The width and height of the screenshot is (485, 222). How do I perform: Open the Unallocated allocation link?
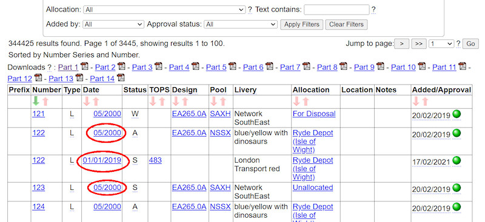[313, 188]
